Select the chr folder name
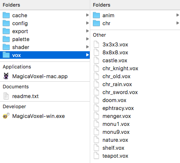This screenshot has width=180, height=163. tap(107, 23)
